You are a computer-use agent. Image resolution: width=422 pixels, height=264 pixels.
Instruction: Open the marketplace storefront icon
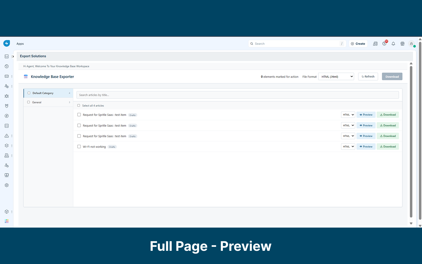click(402, 44)
